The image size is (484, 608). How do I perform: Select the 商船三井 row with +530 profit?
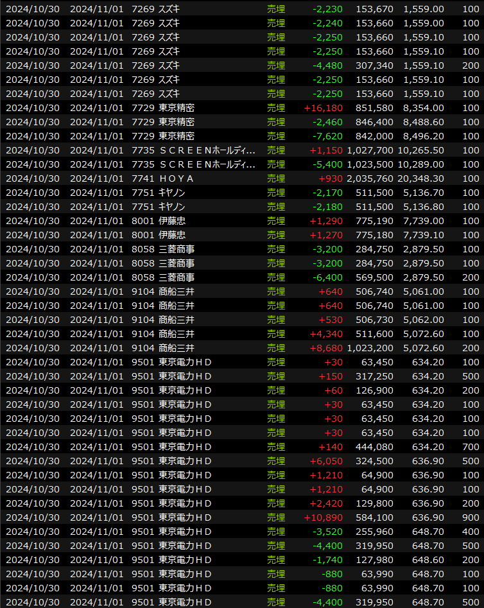click(x=241, y=320)
